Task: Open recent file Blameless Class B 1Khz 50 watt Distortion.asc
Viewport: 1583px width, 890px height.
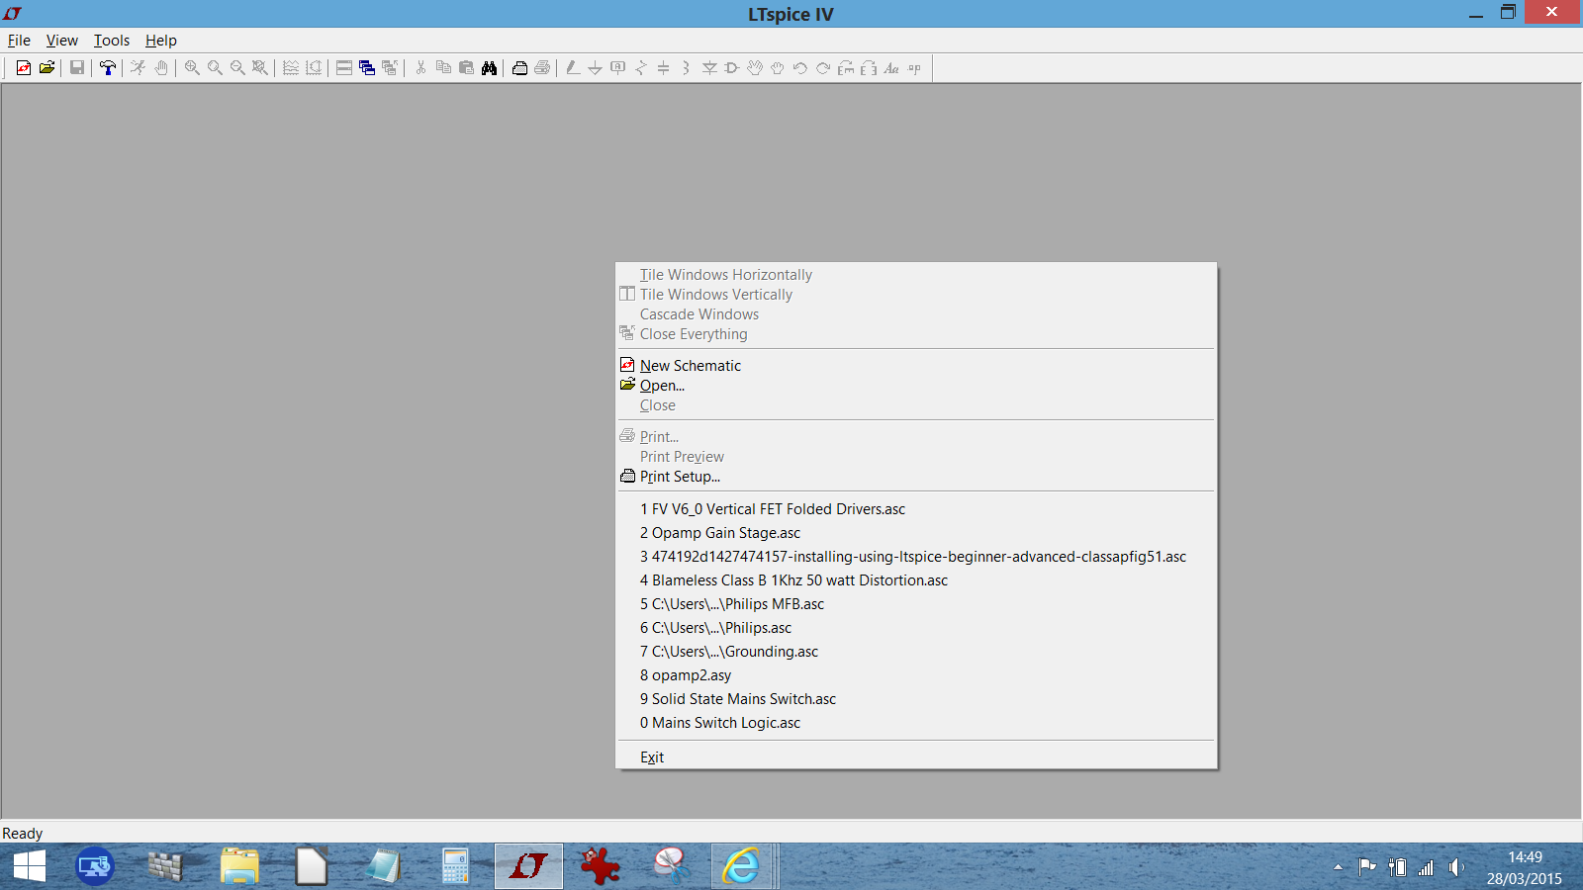Action: pyautogui.click(x=916, y=580)
